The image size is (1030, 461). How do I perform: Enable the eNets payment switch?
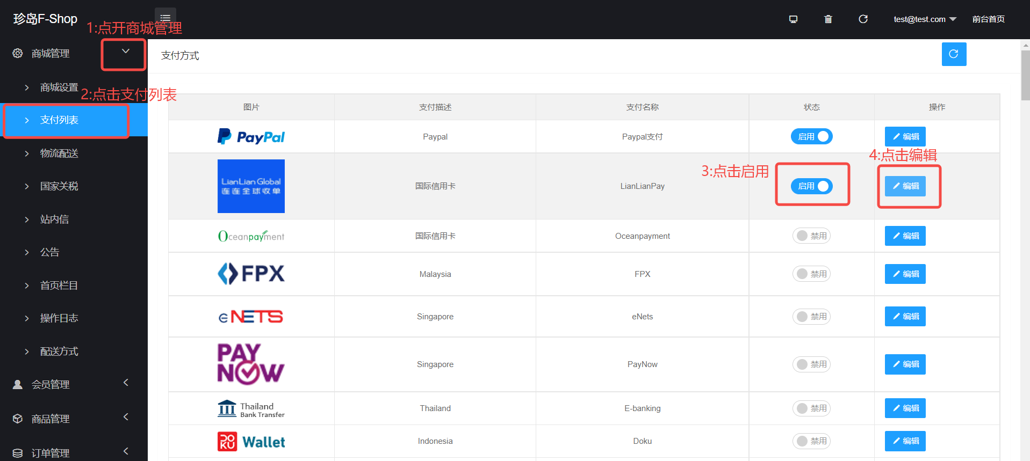811,317
